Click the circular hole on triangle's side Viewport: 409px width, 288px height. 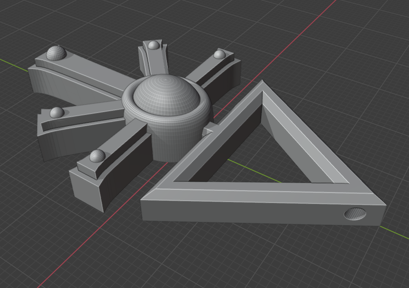(x=355, y=214)
